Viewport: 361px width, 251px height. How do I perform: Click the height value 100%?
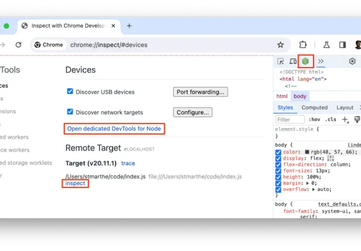[x=313, y=177]
